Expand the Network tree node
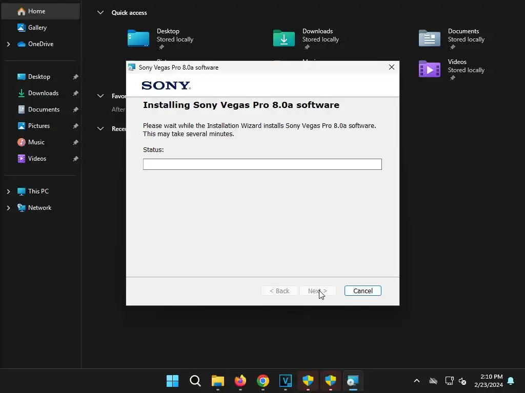The height and width of the screenshot is (393, 525). coord(8,208)
